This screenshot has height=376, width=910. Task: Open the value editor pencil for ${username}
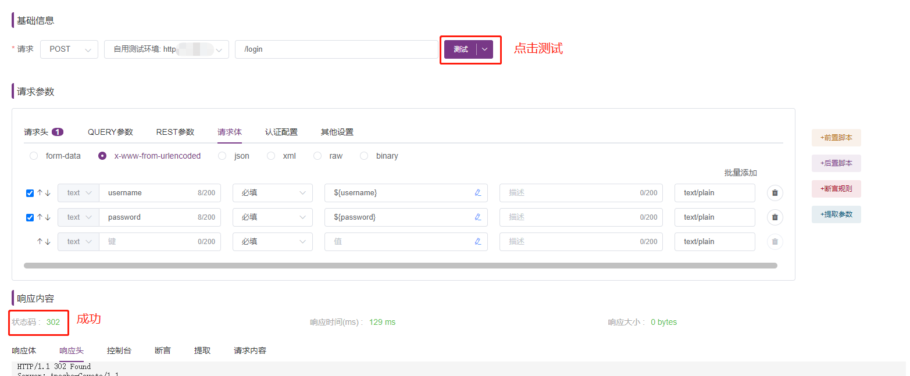tap(478, 192)
